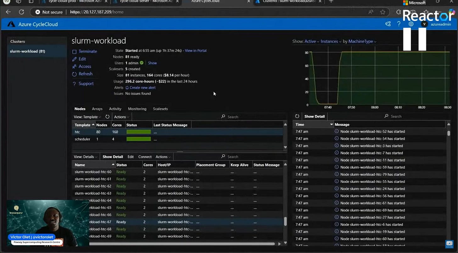Open the settings gear in the CycleCloud header
The image size is (458, 253).
point(411,24)
